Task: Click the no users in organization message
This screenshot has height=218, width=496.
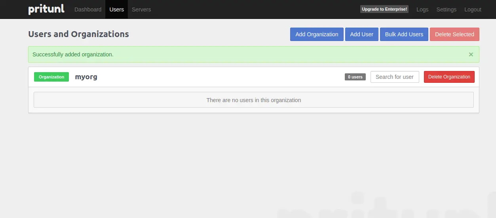Action: point(254,100)
